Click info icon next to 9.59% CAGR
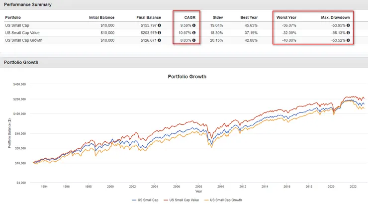This screenshot has width=368, height=204. click(x=194, y=24)
